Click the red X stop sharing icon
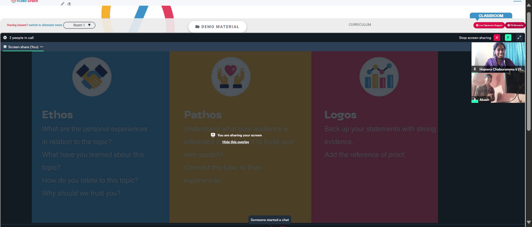Screen dimensions: 532x227 coord(497,38)
